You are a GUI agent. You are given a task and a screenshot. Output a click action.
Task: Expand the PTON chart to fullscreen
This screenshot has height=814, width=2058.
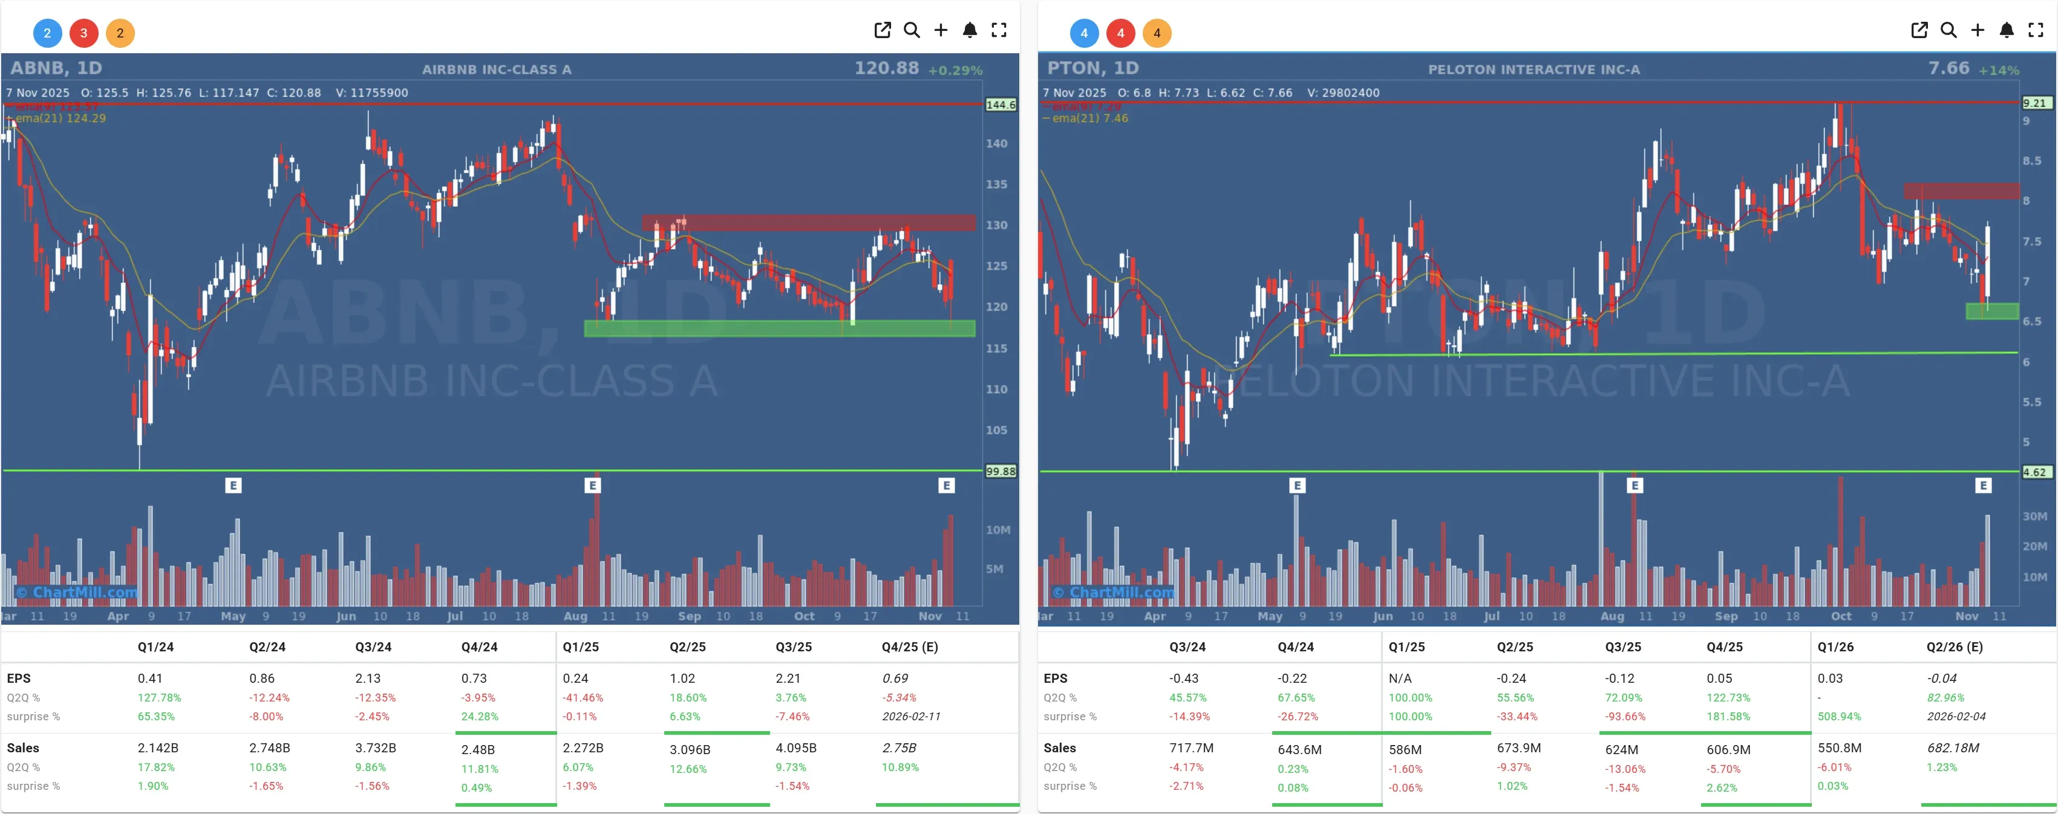[2036, 30]
